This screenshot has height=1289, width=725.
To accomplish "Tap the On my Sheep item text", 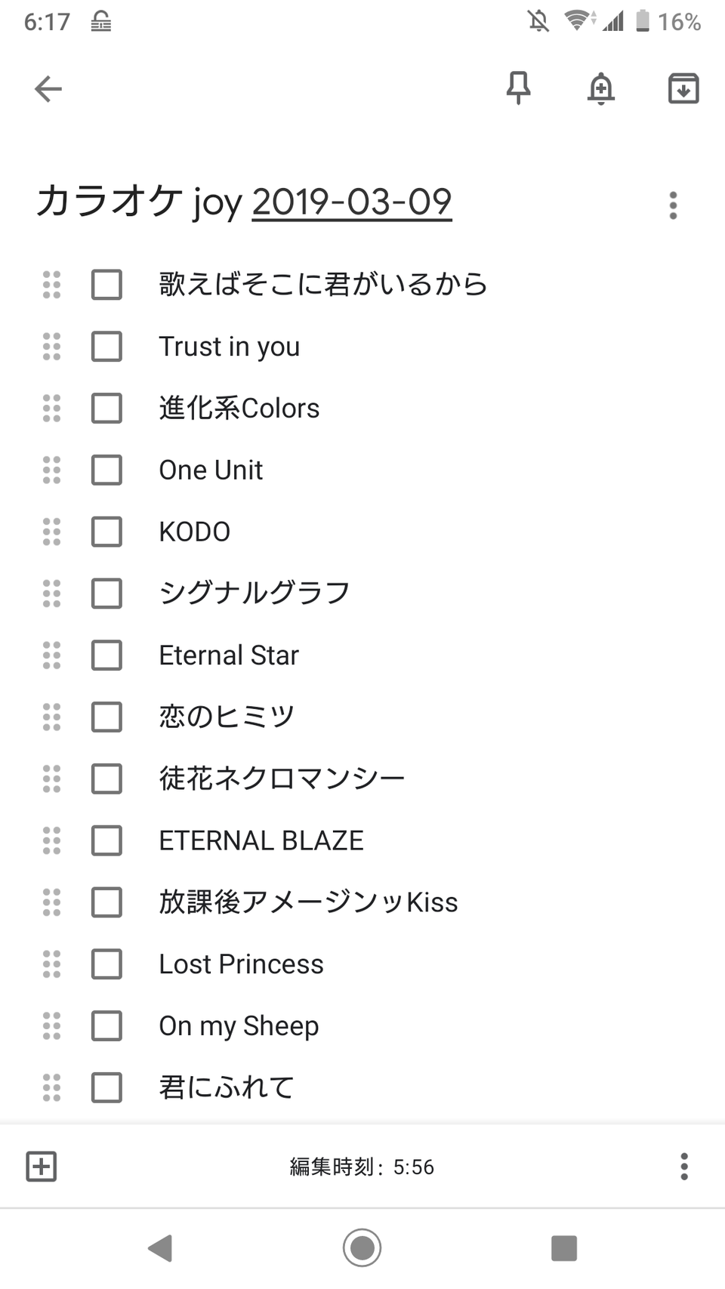I will pyautogui.click(x=239, y=1026).
